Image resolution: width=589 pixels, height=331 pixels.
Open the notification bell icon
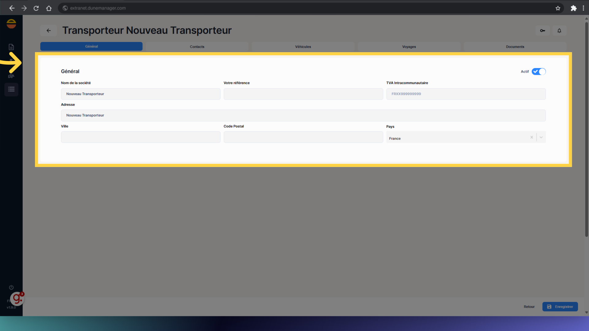(x=559, y=31)
